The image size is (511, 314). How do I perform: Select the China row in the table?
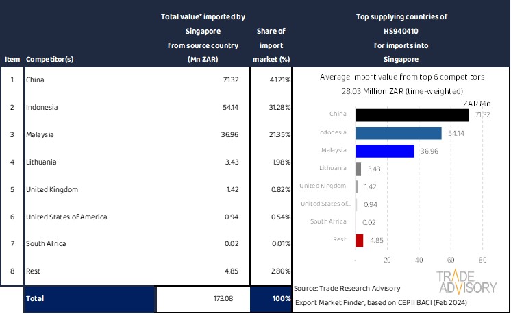34,80
